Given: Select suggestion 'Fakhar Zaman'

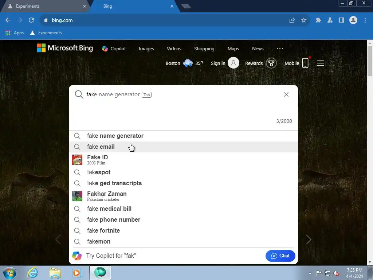Looking at the screenshot, I should pyautogui.click(x=183, y=196).
